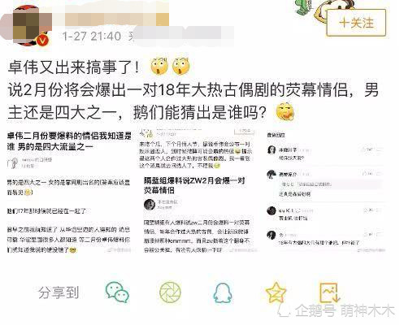404x325 pixels.
Task: Click the thinking emoji after 谁吗
Action: [x=285, y=111]
